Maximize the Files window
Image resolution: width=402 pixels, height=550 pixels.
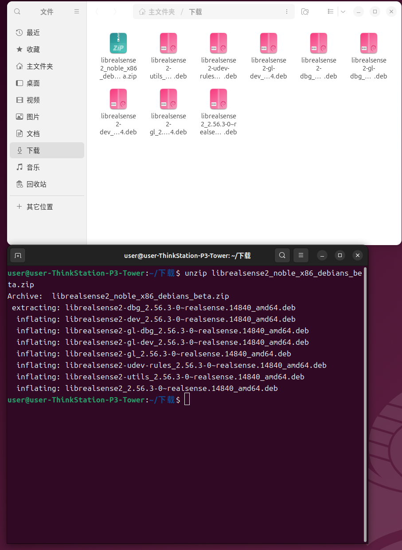(x=375, y=12)
